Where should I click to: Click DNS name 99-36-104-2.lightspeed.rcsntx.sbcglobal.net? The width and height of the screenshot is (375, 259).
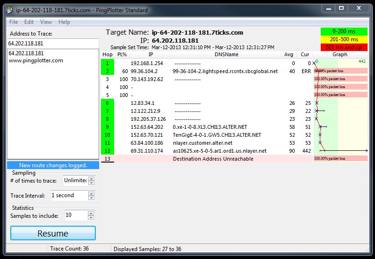click(225, 71)
